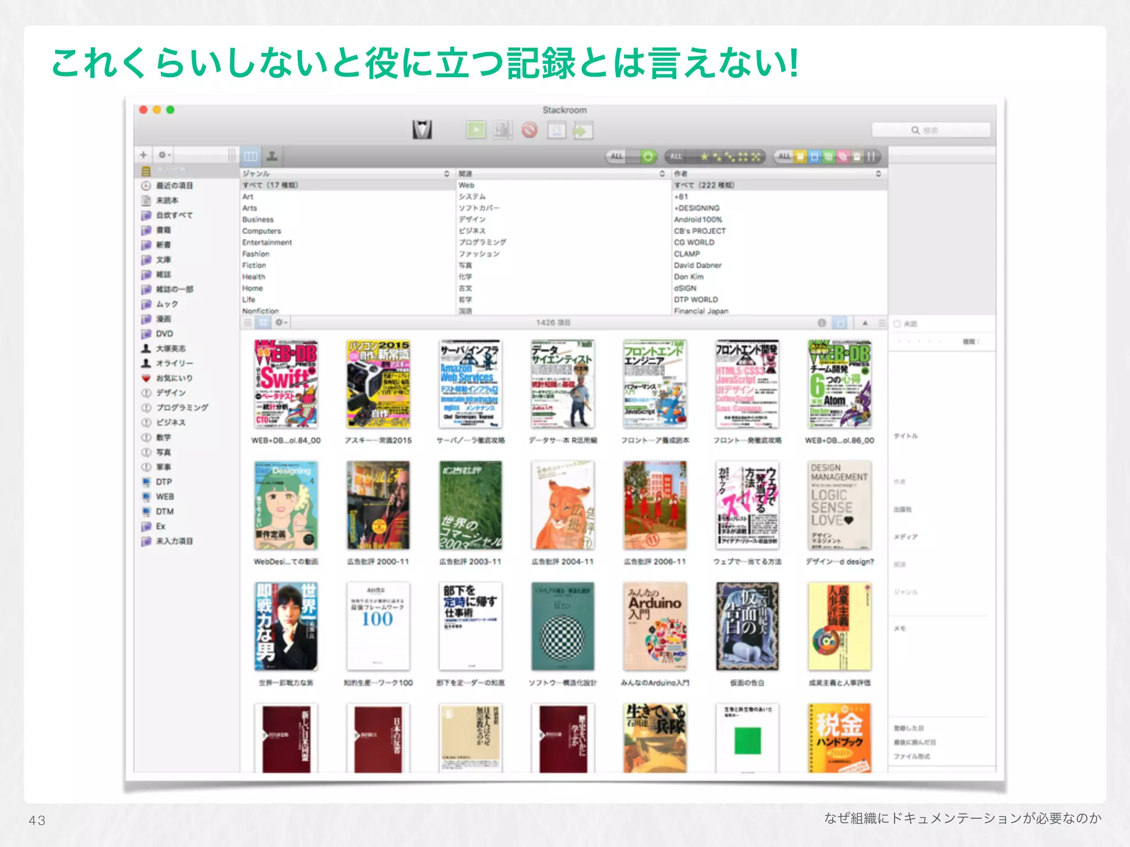Screen dimensions: 1130x847
Task: Switch item list to list view
Action: [248, 323]
